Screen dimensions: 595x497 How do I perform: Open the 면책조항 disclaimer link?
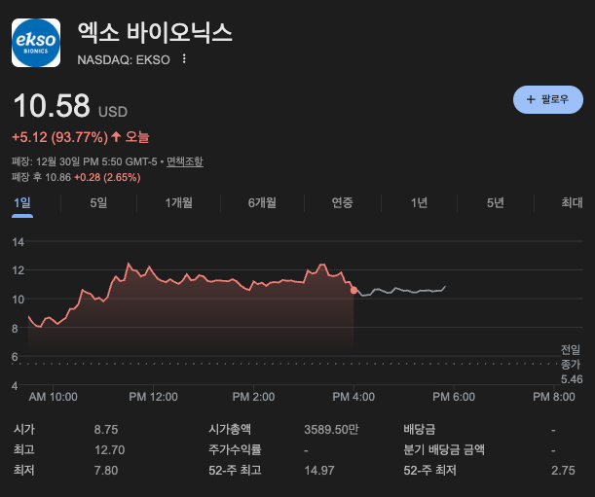[x=185, y=161]
